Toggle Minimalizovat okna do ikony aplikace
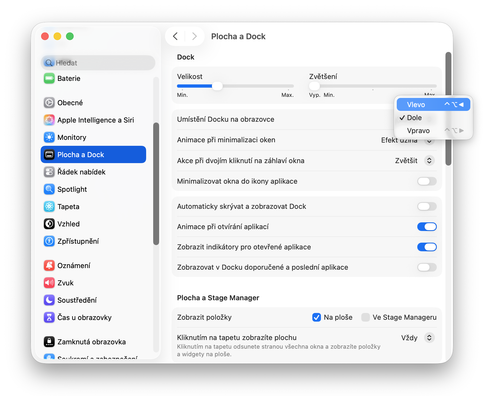The height and width of the screenshot is (396, 492). pos(427,181)
